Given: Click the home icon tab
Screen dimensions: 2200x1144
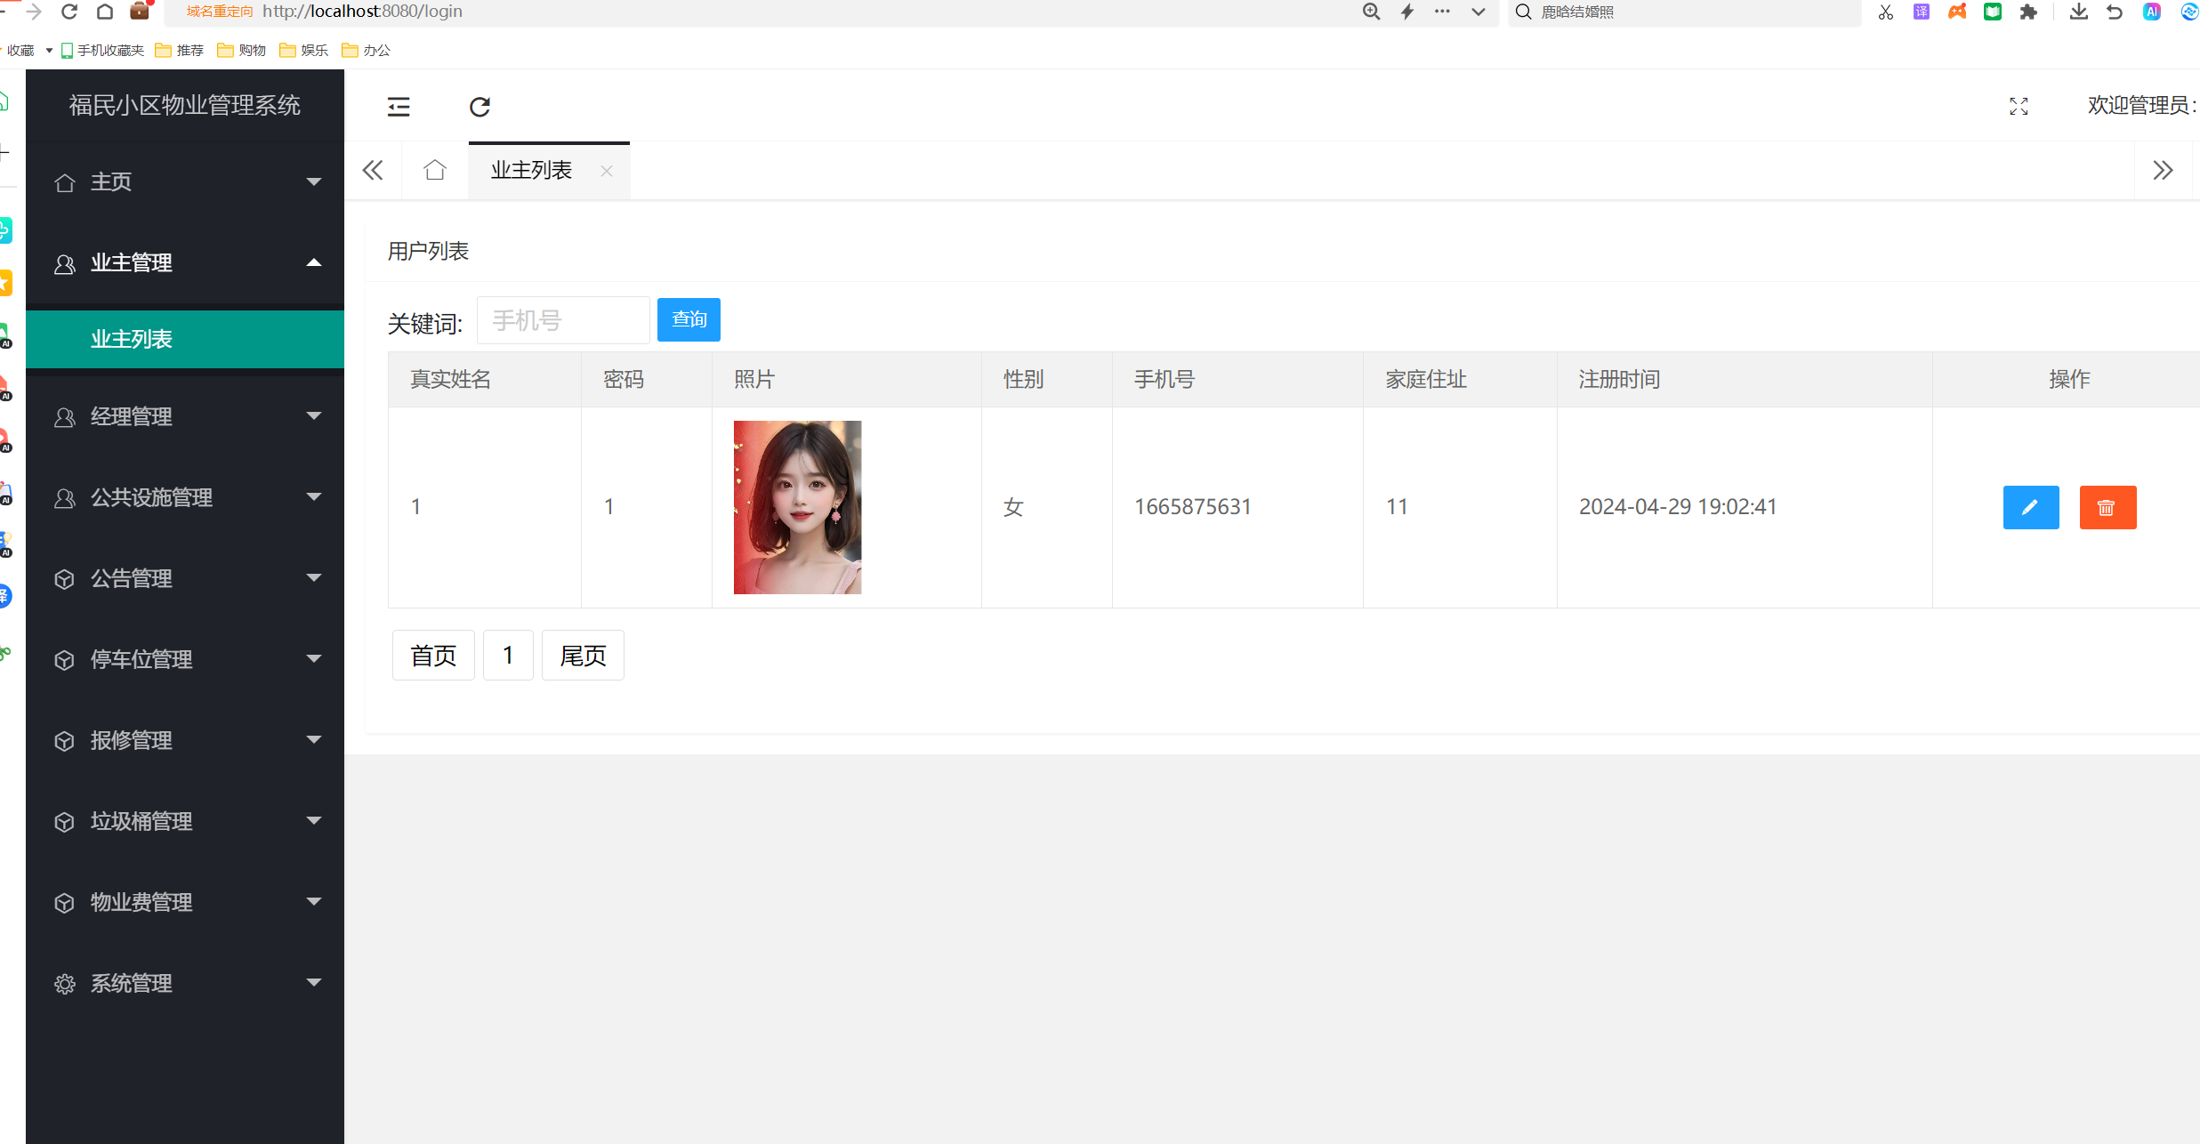Looking at the screenshot, I should pyautogui.click(x=435, y=170).
